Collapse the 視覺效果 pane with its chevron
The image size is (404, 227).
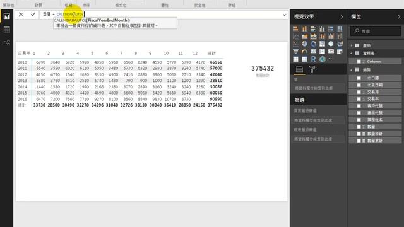[342, 17]
